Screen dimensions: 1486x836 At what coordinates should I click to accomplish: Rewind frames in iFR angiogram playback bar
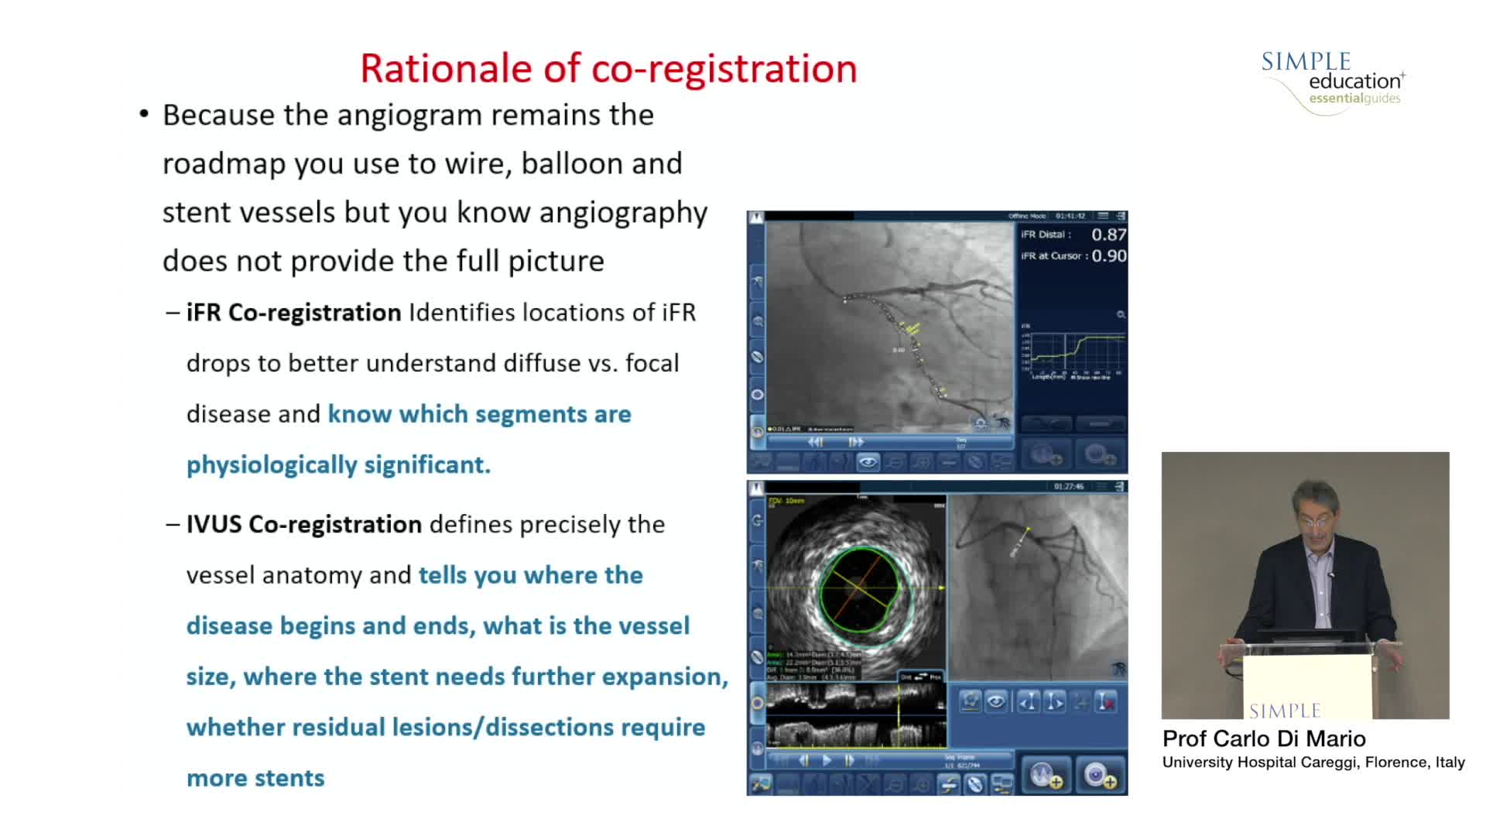[815, 442]
